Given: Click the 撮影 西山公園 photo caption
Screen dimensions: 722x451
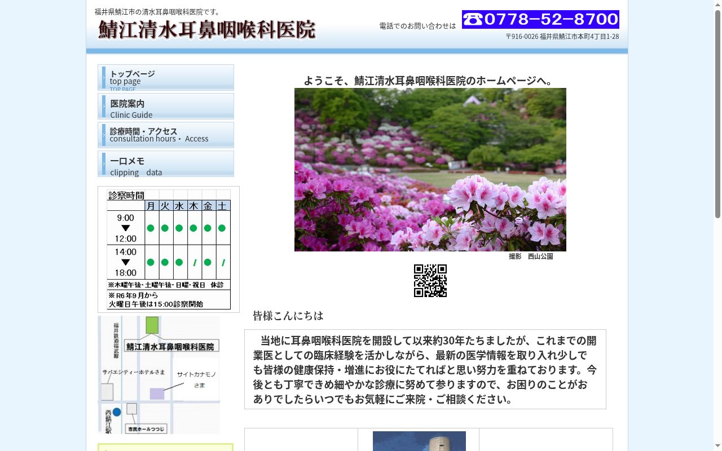Looking at the screenshot, I should (531, 257).
